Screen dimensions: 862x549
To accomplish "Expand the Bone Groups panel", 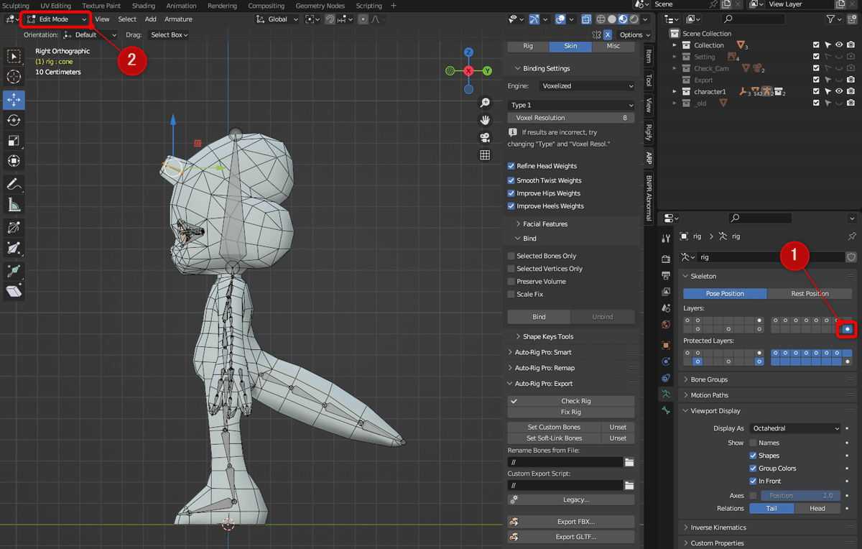I will click(x=708, y=379).
